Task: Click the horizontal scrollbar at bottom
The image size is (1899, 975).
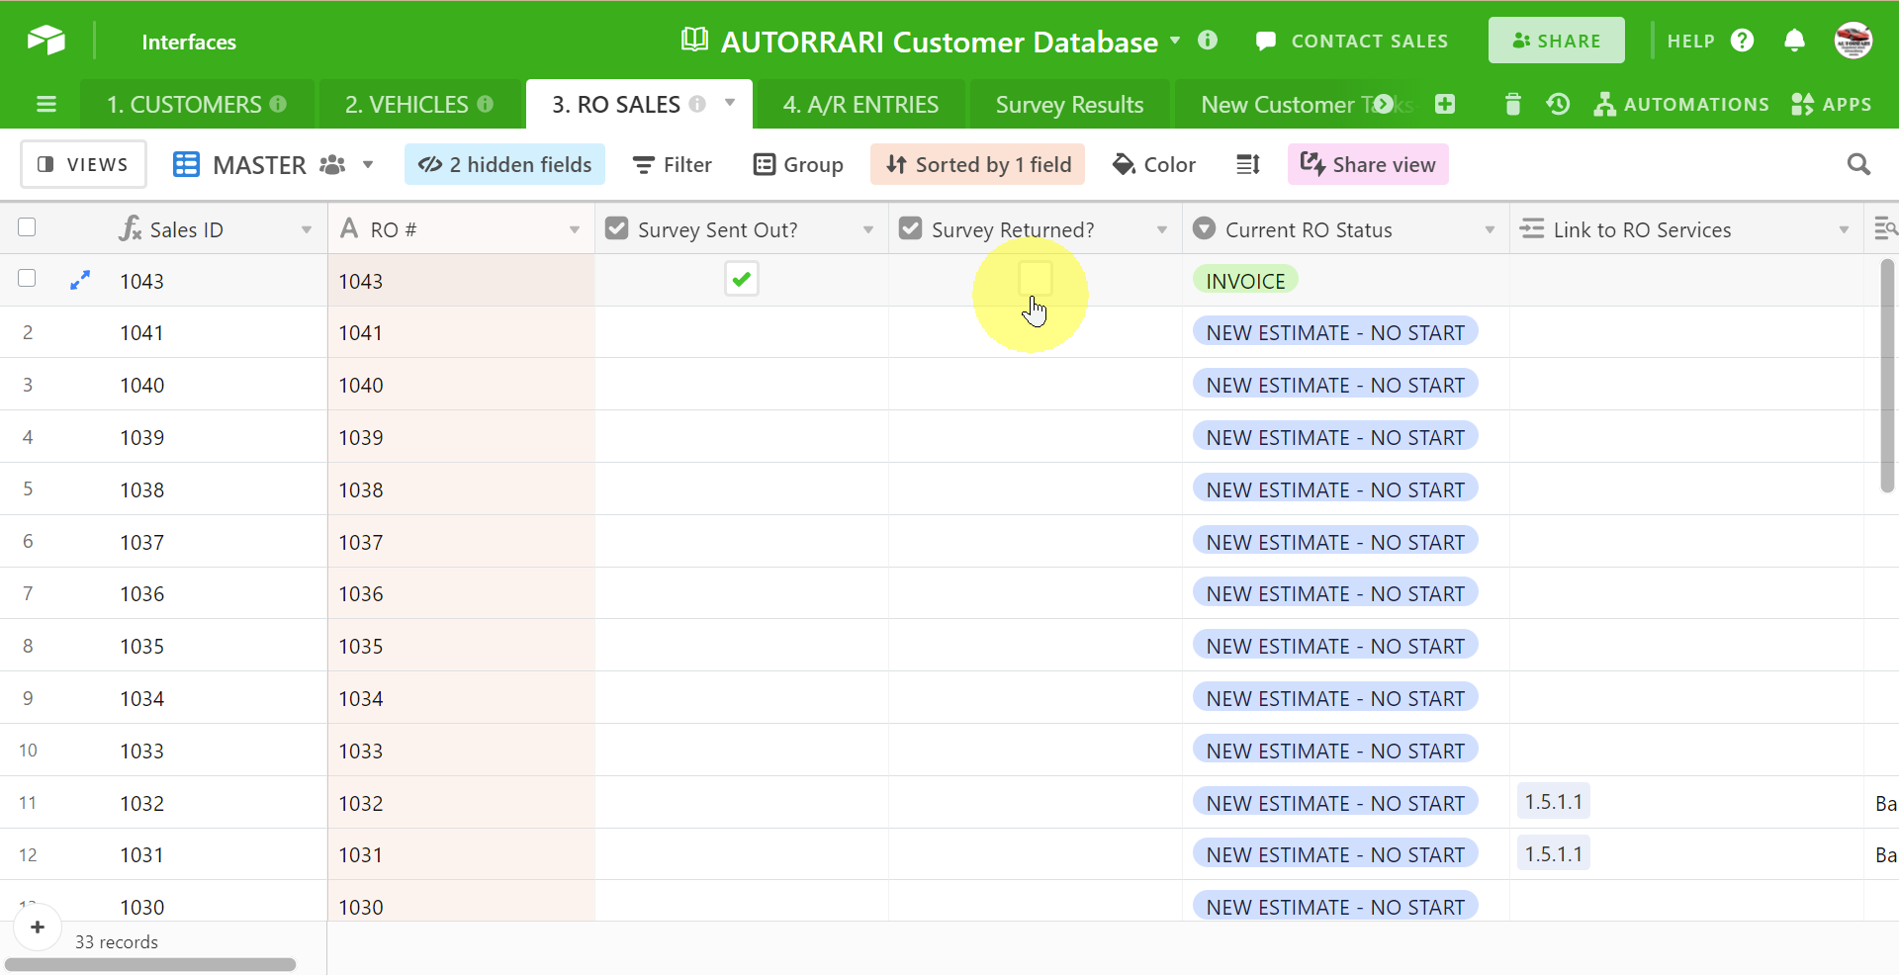Action: coord(150,964)
